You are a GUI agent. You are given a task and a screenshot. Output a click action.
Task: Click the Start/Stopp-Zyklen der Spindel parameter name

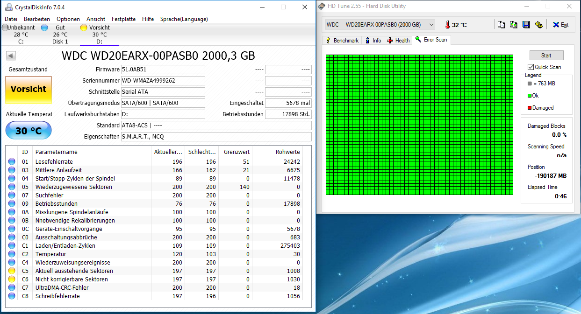(x=75, y=179)
